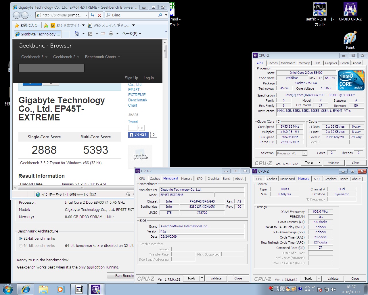Open the Tools arrow in the CPU-Z Mainboard window
Image resolution: width=368 pixels, height=295 pixels.
[202, 278]
